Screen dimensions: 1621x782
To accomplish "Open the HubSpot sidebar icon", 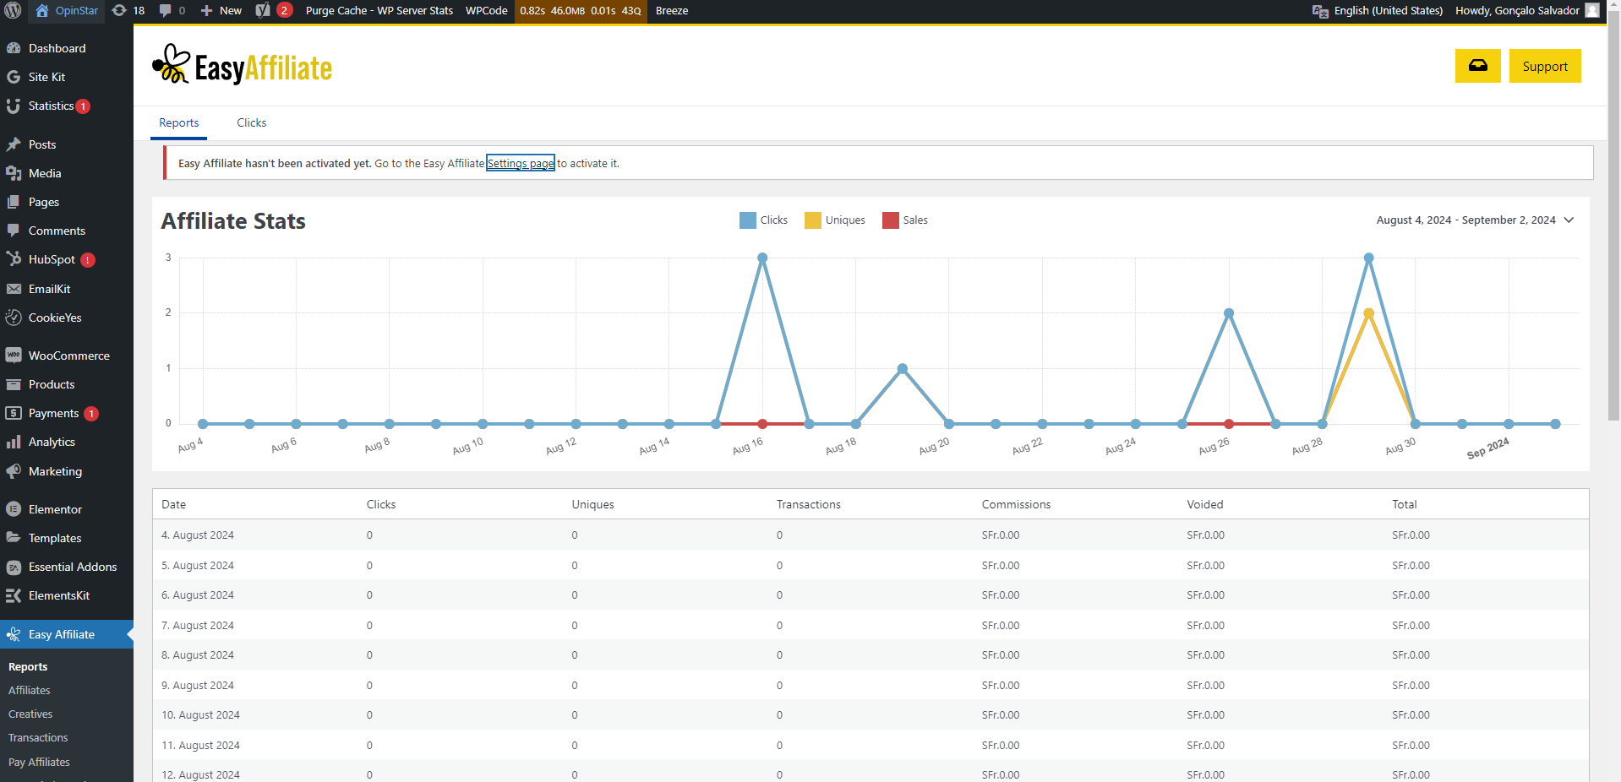I will 14,259.
